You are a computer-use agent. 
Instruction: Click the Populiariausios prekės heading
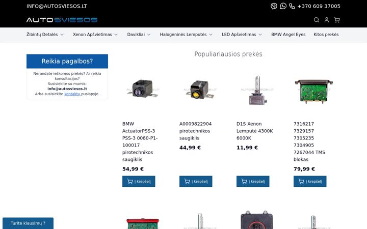pos(228,54)
